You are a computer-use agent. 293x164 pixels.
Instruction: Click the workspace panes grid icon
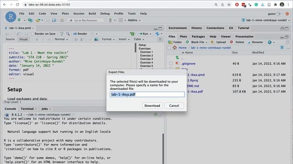pos(121,20)
